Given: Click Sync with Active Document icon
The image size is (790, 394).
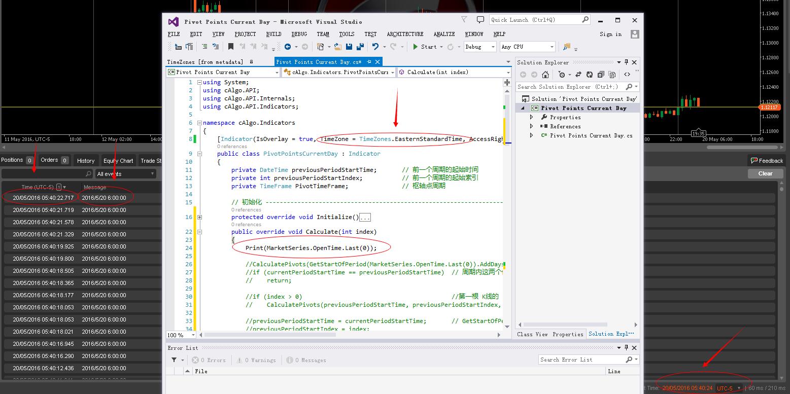Looking at the screenshot, I should (x=579, y=75).
